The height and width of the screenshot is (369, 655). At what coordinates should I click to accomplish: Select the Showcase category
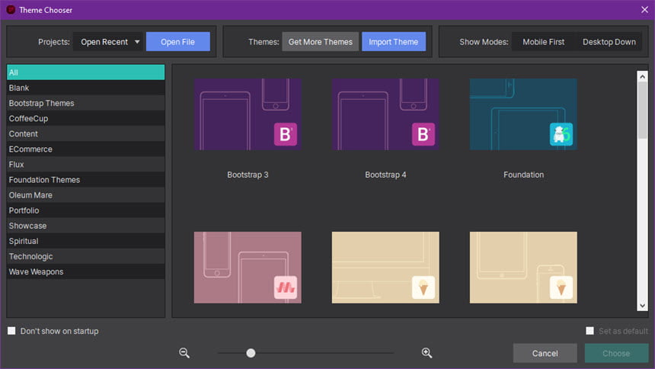(x=85, y=226)
